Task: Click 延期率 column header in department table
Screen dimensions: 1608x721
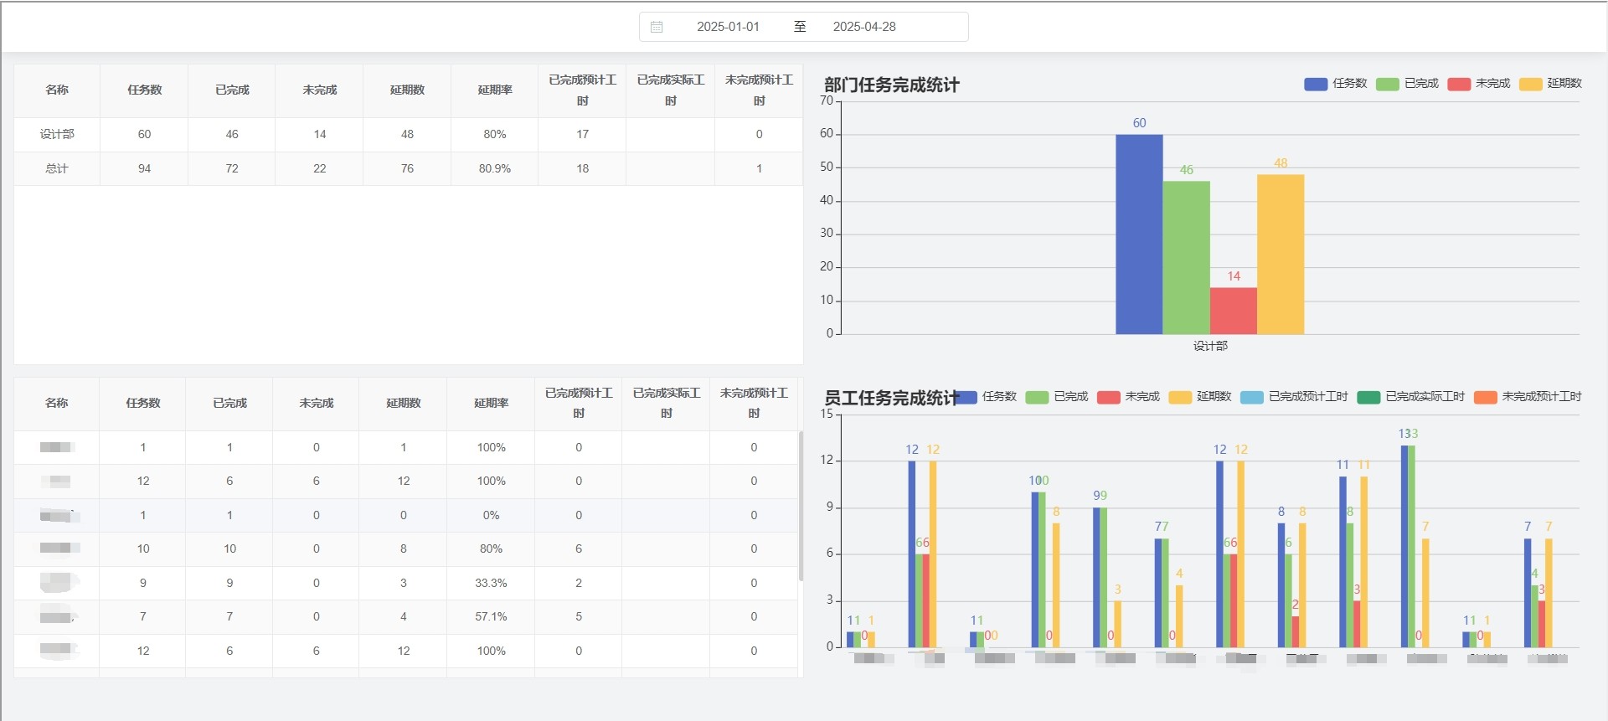Action: (494, 90)
